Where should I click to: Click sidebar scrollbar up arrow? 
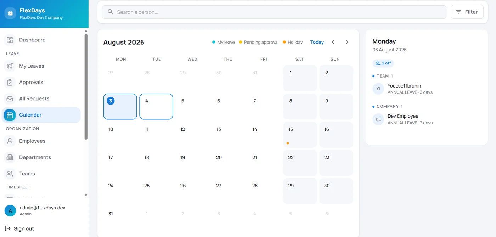(x=86, y=31)
